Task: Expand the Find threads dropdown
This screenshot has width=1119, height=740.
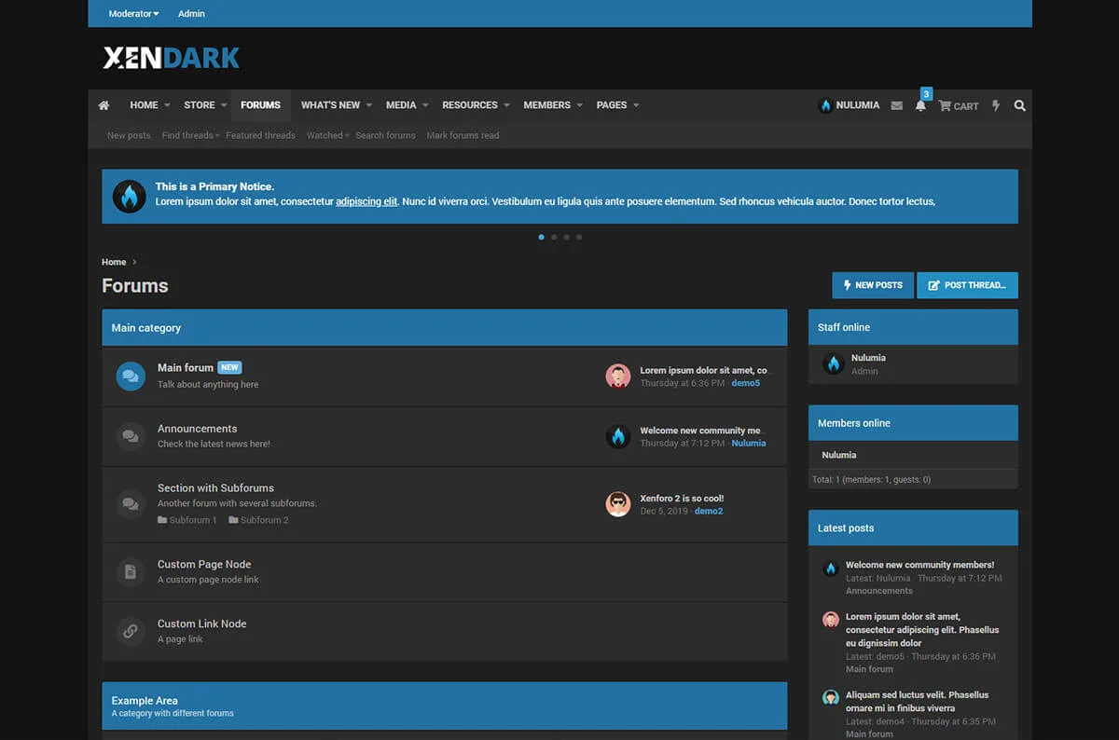Action: pyautogui.click(x=190, y=135)
